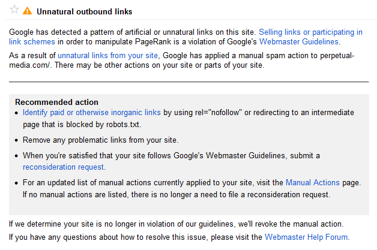Click the blue "link schemes" text
377x250 pixels.
tap(32, 41)
